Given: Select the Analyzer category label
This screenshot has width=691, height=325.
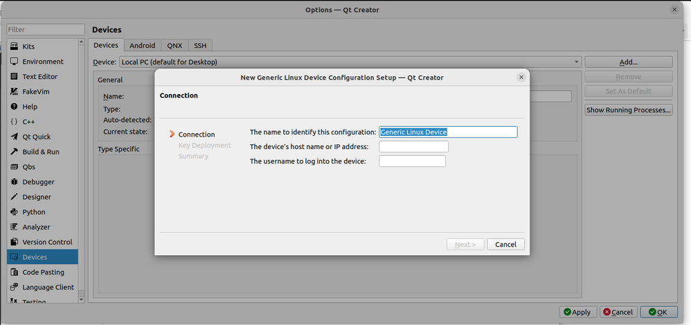Looking at the screenshot, I should coord(36,227).
